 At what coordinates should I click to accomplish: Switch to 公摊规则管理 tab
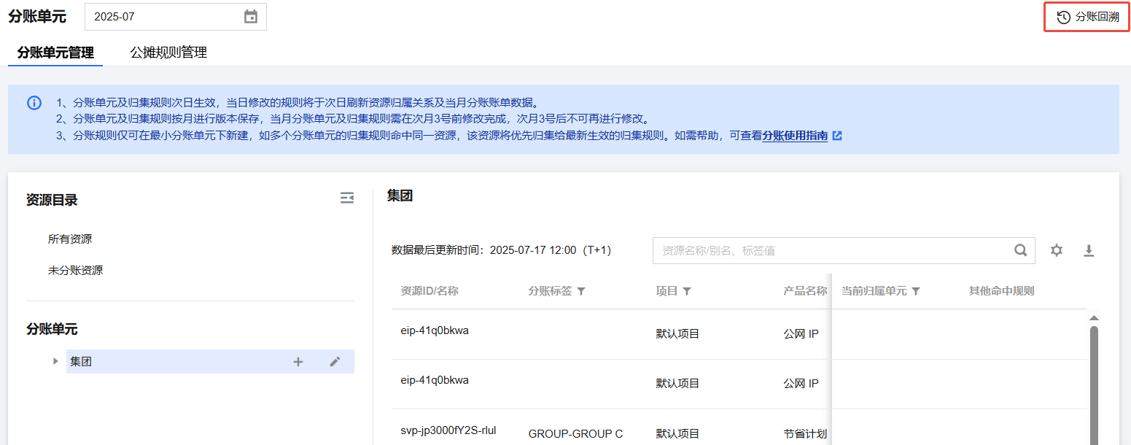[168, 53]
